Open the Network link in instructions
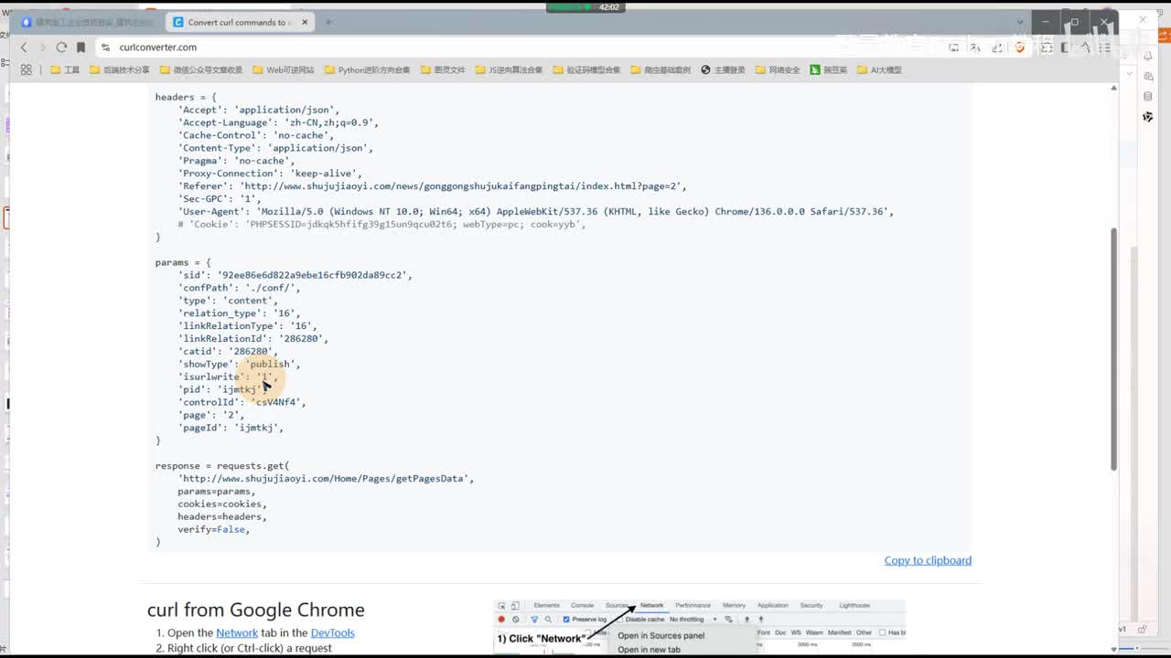 [237, 632]
